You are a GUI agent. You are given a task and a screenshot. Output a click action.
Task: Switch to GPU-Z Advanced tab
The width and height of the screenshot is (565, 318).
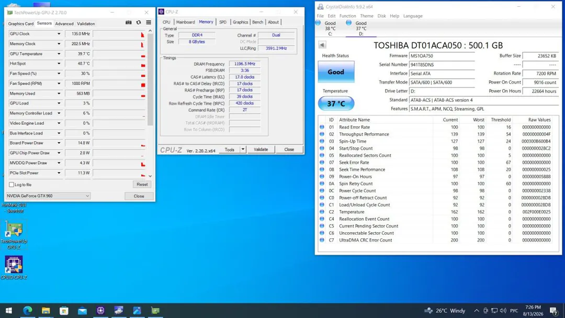[x=64, y=24]
